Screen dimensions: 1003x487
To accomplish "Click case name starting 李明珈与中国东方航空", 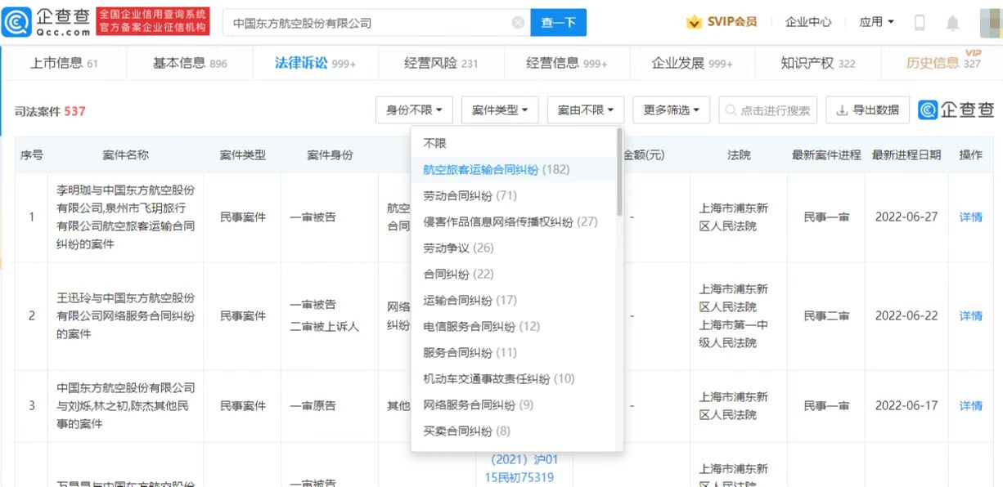I will [125, 217].
